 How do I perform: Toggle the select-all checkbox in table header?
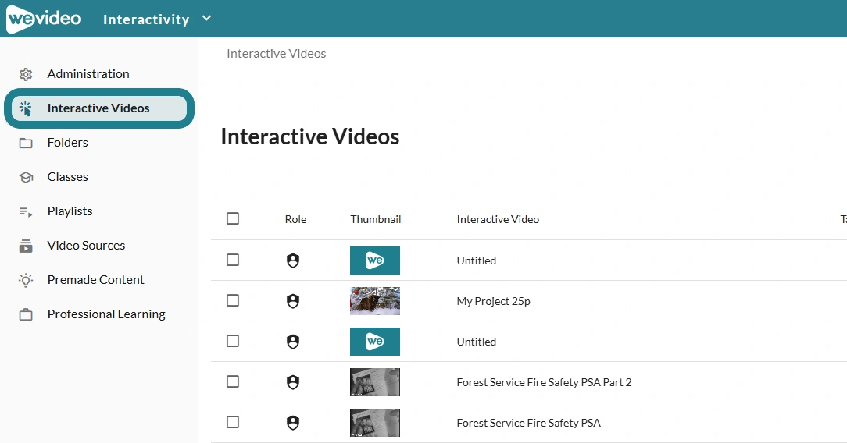(233, 218)
